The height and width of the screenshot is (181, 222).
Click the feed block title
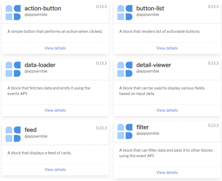(31, 130)
